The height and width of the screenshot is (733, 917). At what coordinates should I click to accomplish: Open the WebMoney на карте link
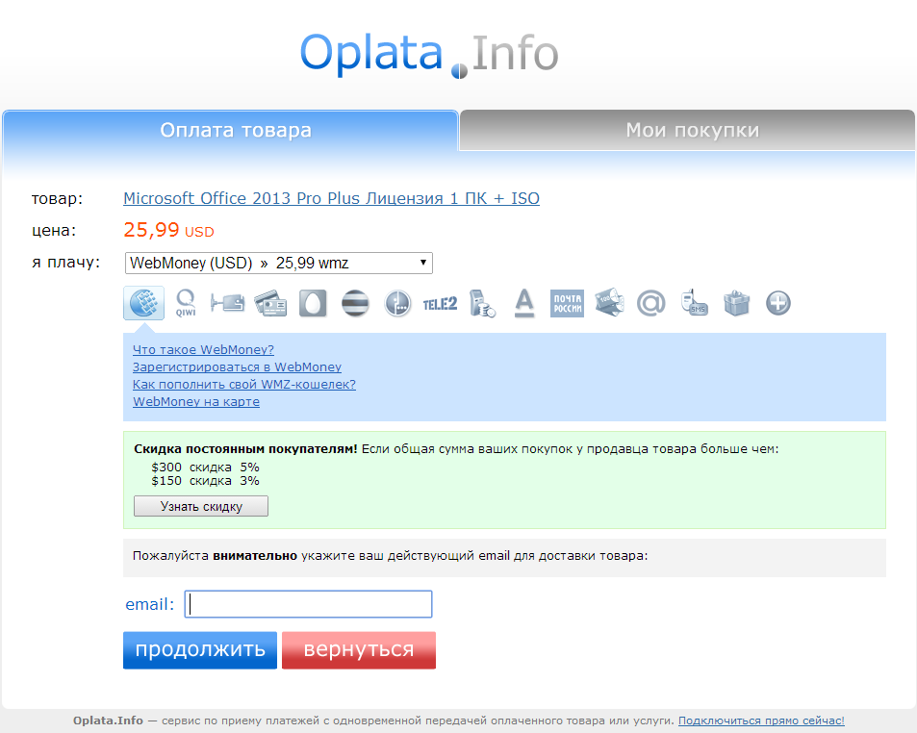point(196,401)
